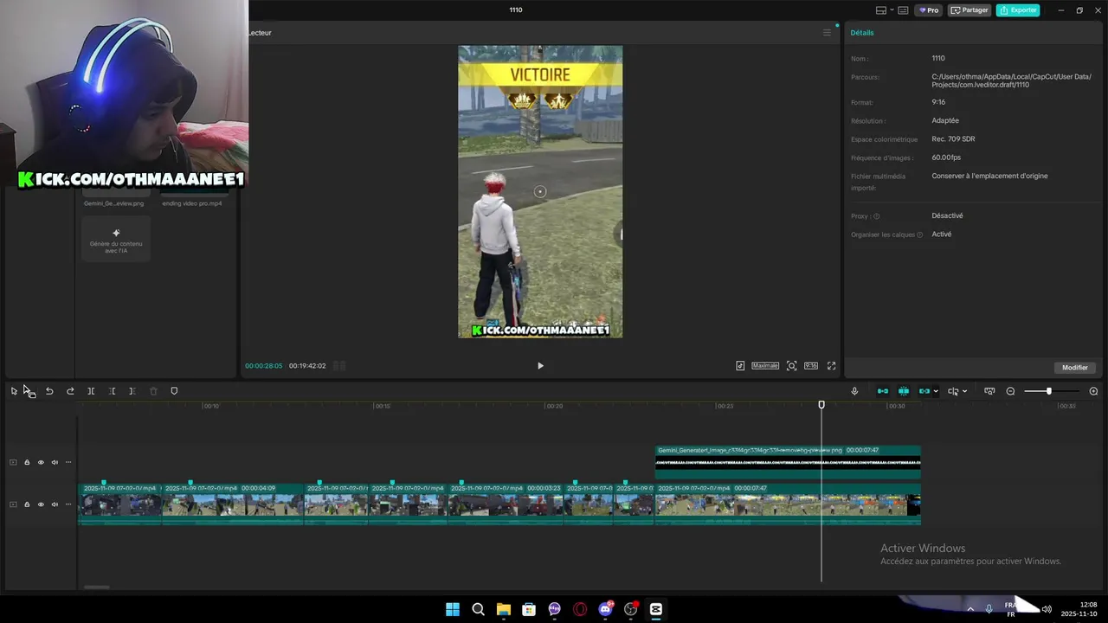1108x623 pixels.
Task: Open Opera browser from taskbar
Action: [x=580, y=609]
